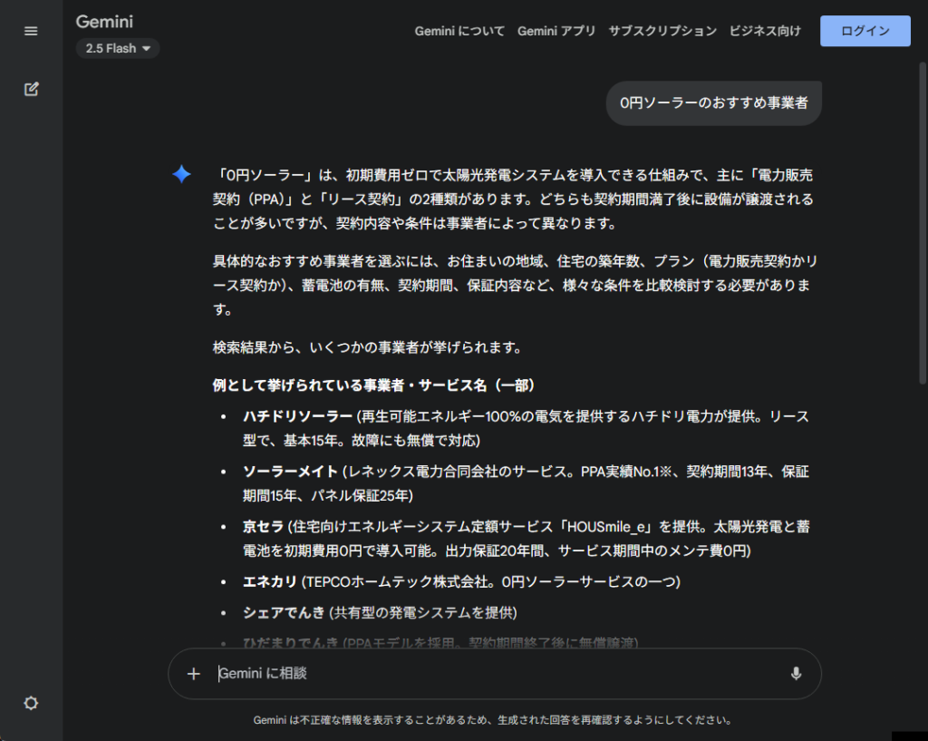Select the 0円ソーラーのおすすめ事業者 prompt bubble
Viewport: 928px width, 741px height.
713,103
